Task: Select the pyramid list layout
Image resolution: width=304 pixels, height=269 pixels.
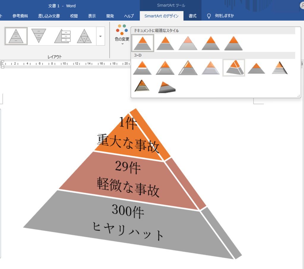Action: pyautogui.click(x=62, y=36)
